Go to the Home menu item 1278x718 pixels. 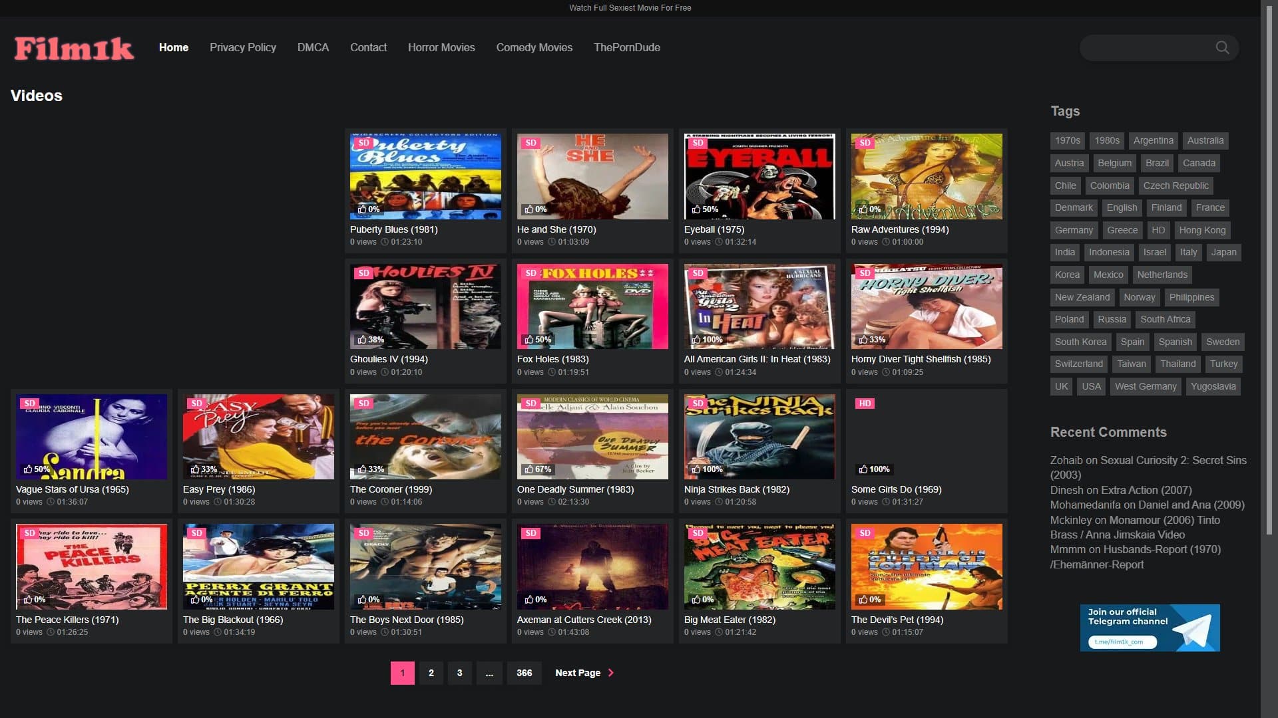(x=174, y=47)
